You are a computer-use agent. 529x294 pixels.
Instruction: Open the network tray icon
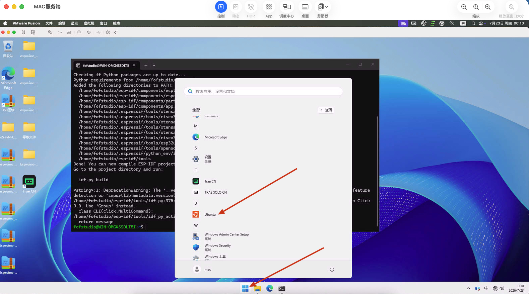[495, 288]
